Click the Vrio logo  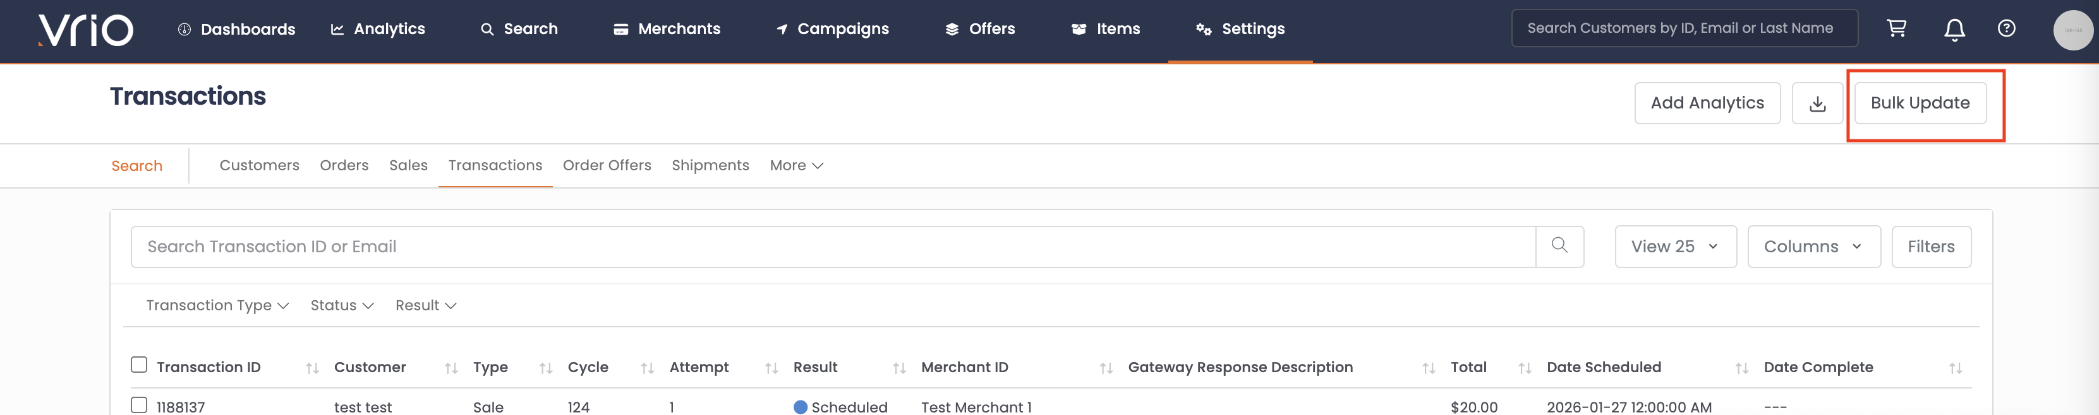[87, 30]
